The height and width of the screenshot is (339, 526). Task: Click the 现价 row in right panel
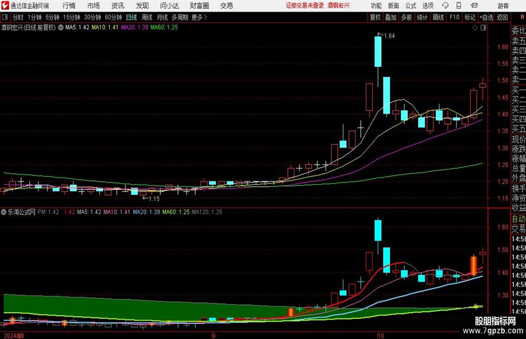[519, 139]
